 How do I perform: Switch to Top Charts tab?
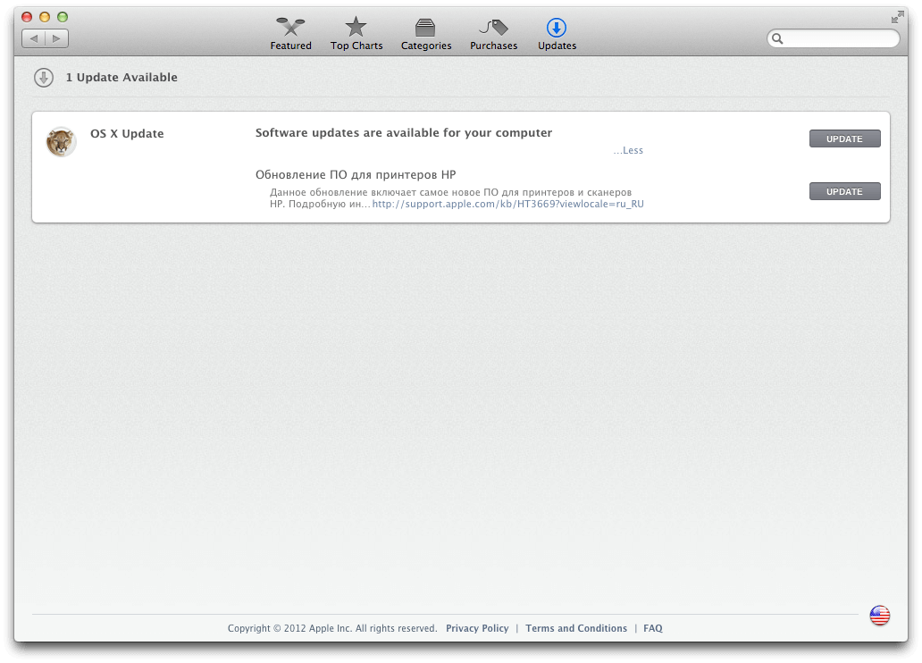(356, 34)
